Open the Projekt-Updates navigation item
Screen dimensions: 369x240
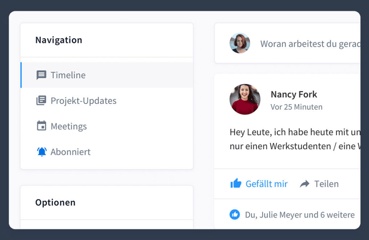(107, 101)
